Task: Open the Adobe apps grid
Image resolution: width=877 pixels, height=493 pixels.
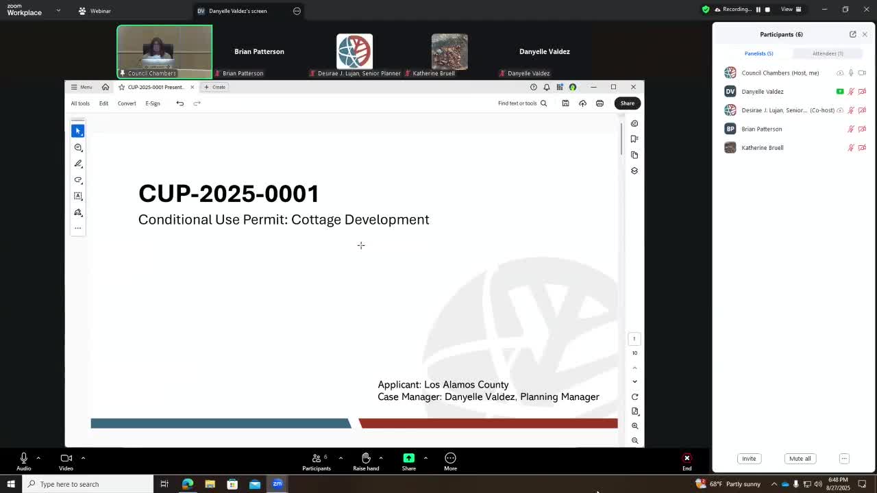Action: pos(559,87)
